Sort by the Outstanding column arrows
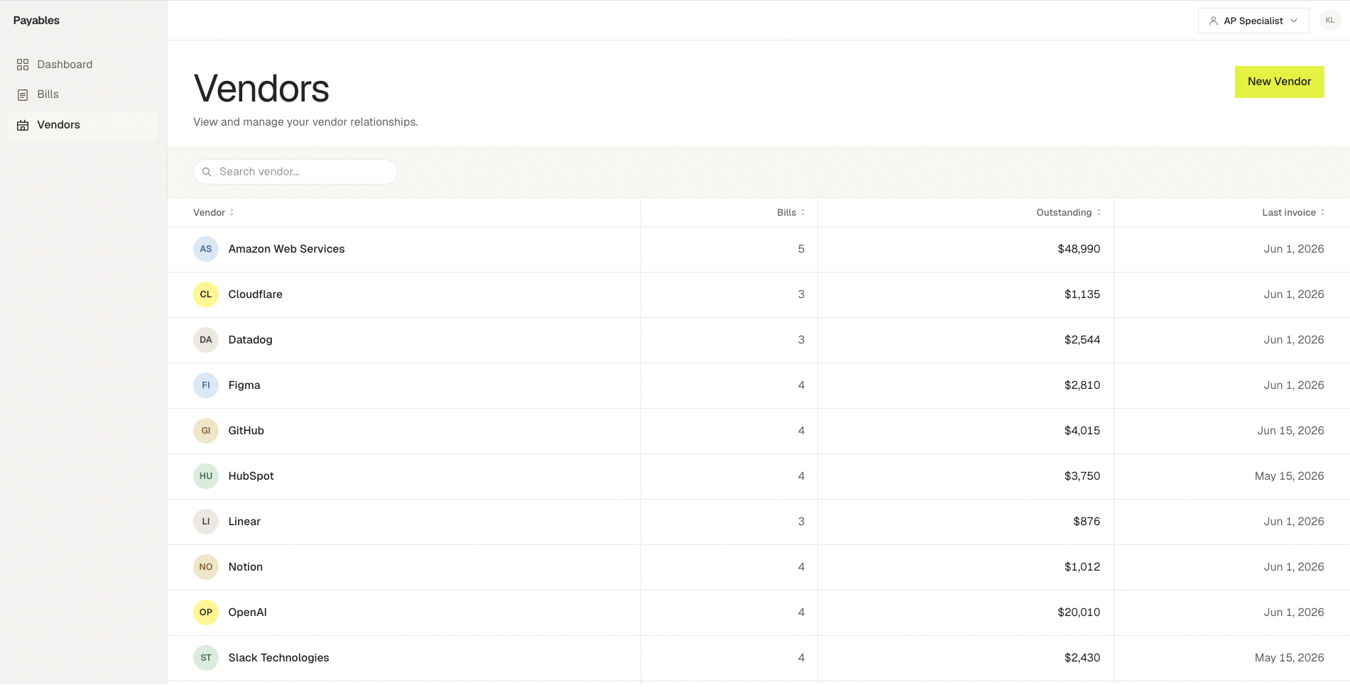Viewport: 1350px width, 687px height. (1099, 213)
